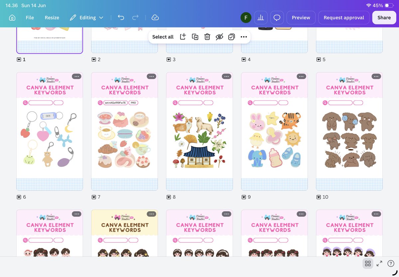
Task: Open the comments speech bubble
Action: coord(277,18)
